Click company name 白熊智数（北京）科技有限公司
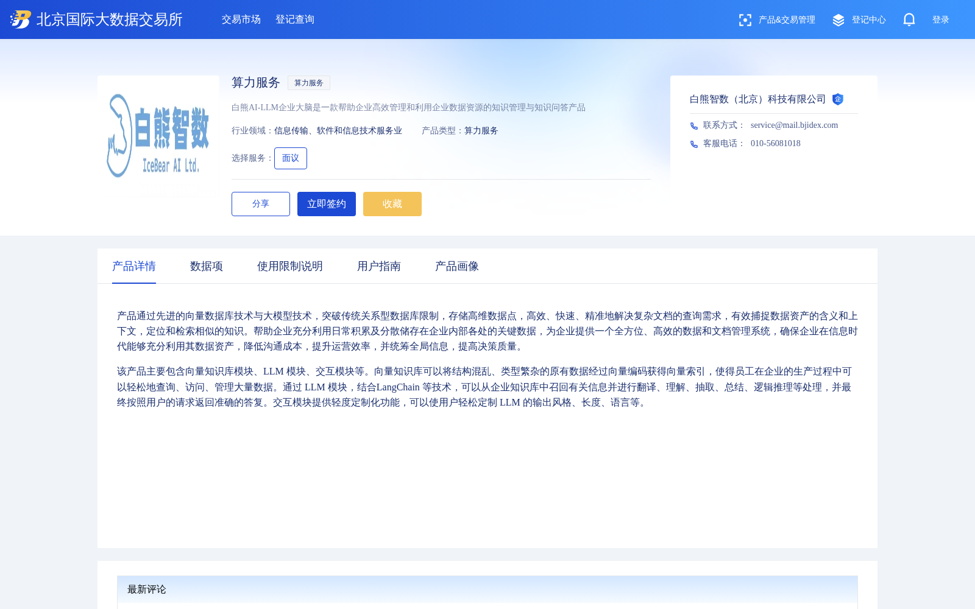Screen dimensions: 975x609 click(x=758, y=99)
